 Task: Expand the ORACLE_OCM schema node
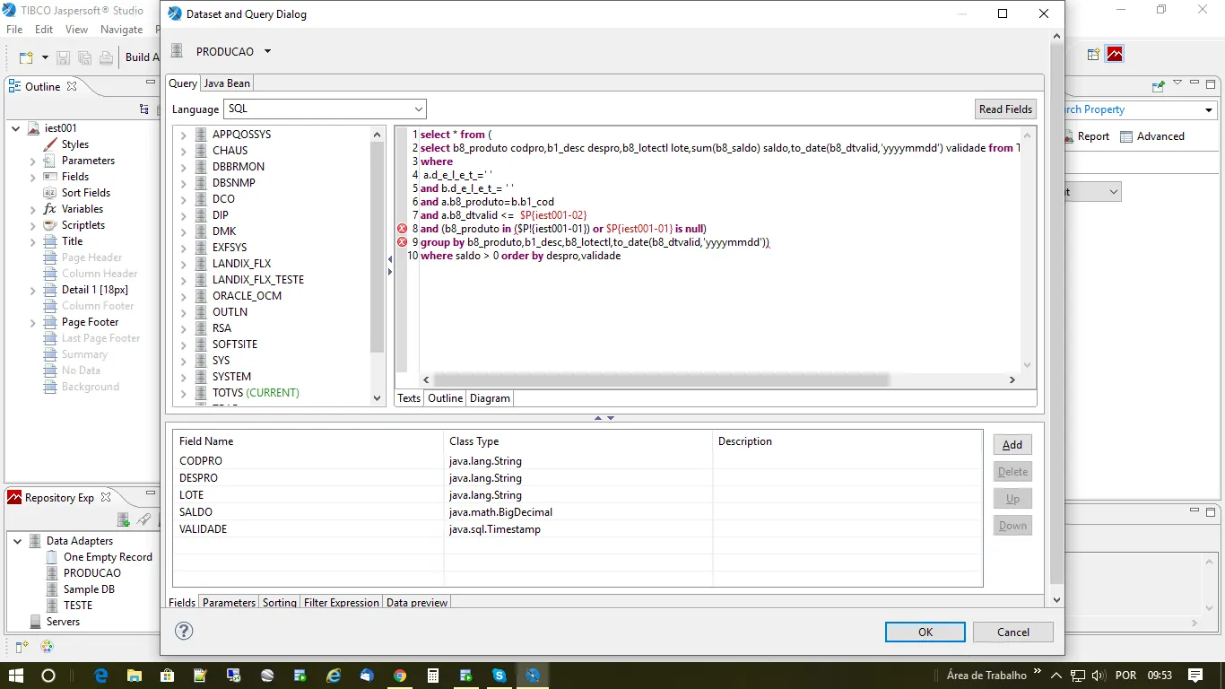(x=183, y=296)
